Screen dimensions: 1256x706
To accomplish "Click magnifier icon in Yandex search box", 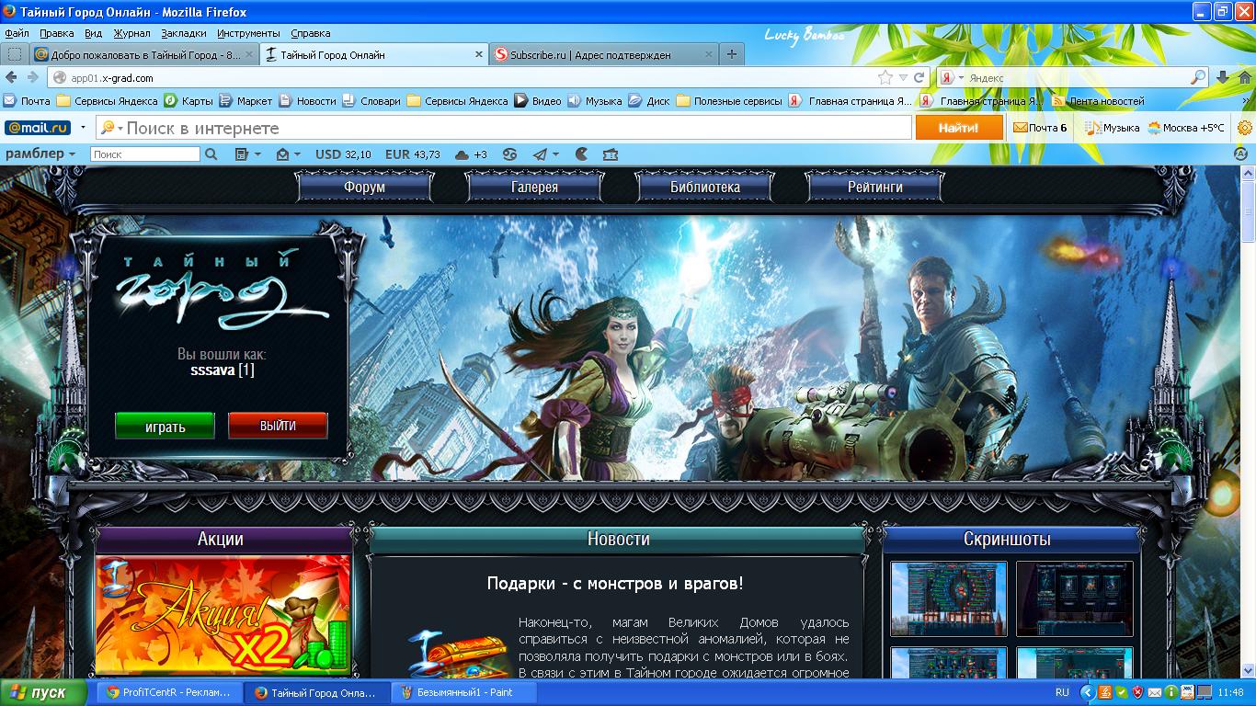I will pyautogui.click(x=1198, y=78).
